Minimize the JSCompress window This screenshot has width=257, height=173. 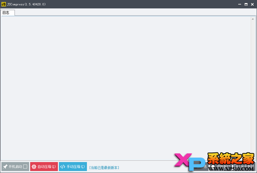(240, 4)
